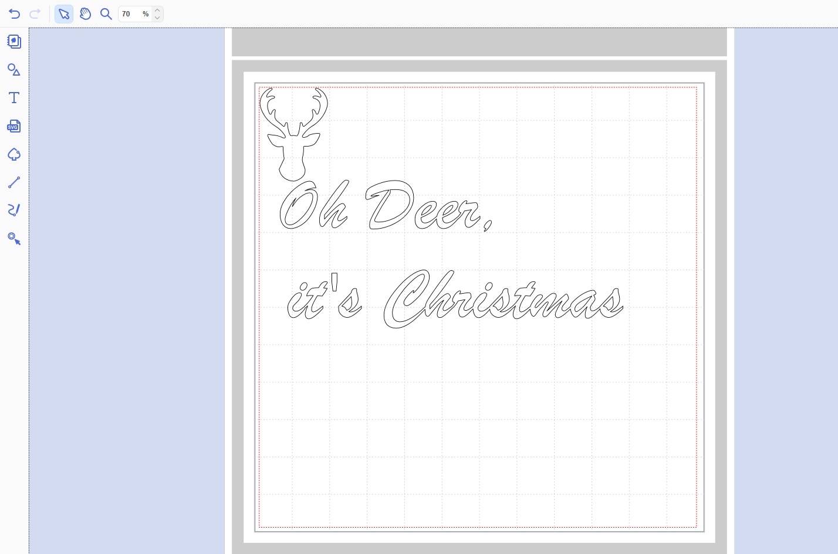Select the magnifier zoom tool
Screen dimensions: 838x554
point(106,14)
